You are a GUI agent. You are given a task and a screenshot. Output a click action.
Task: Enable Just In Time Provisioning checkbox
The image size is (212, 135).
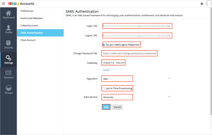104,88
